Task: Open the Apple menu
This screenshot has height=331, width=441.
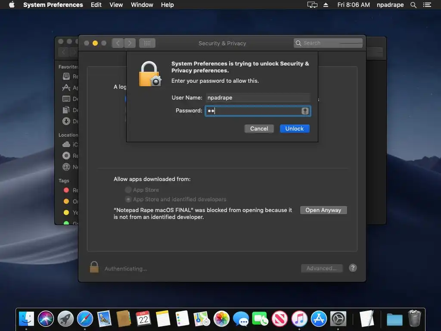Action: pos(12,5)
